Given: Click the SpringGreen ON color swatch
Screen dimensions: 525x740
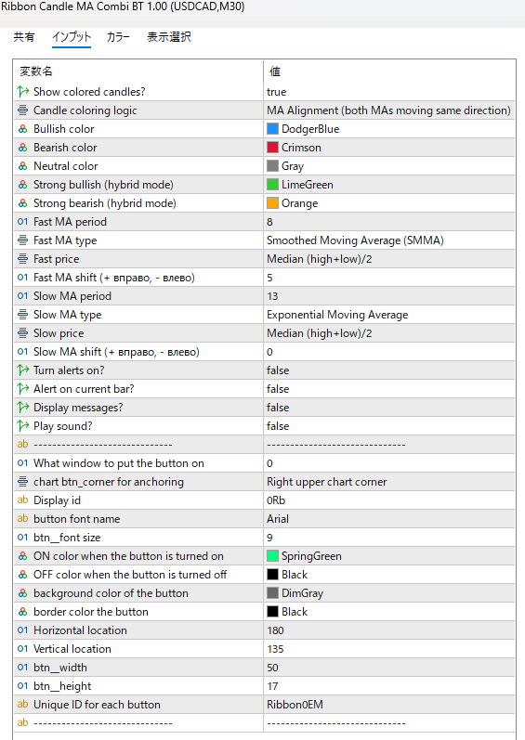Looking at the screenshot, I should (272, 556).
